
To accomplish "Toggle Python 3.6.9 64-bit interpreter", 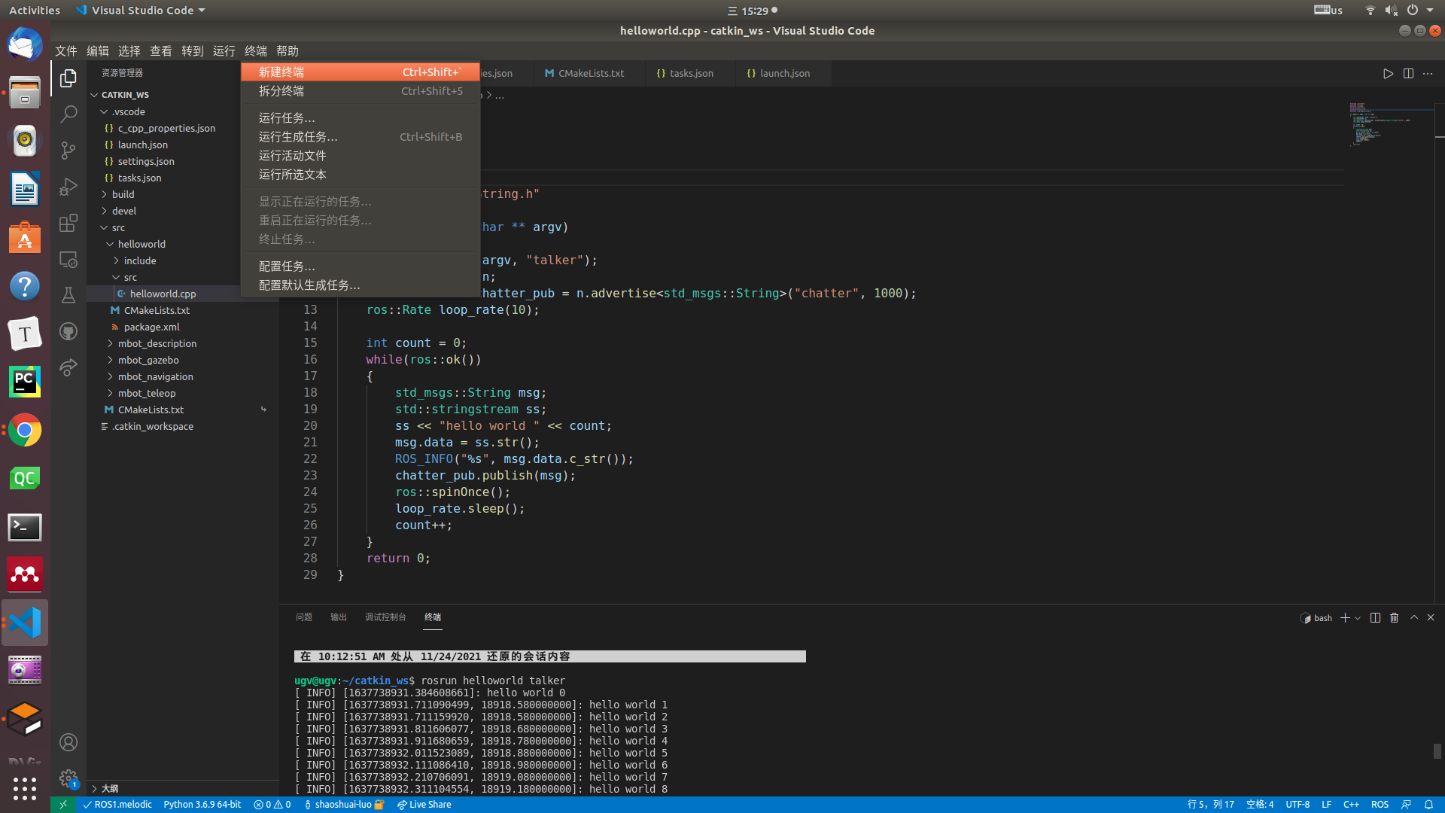I will point(200,803).
